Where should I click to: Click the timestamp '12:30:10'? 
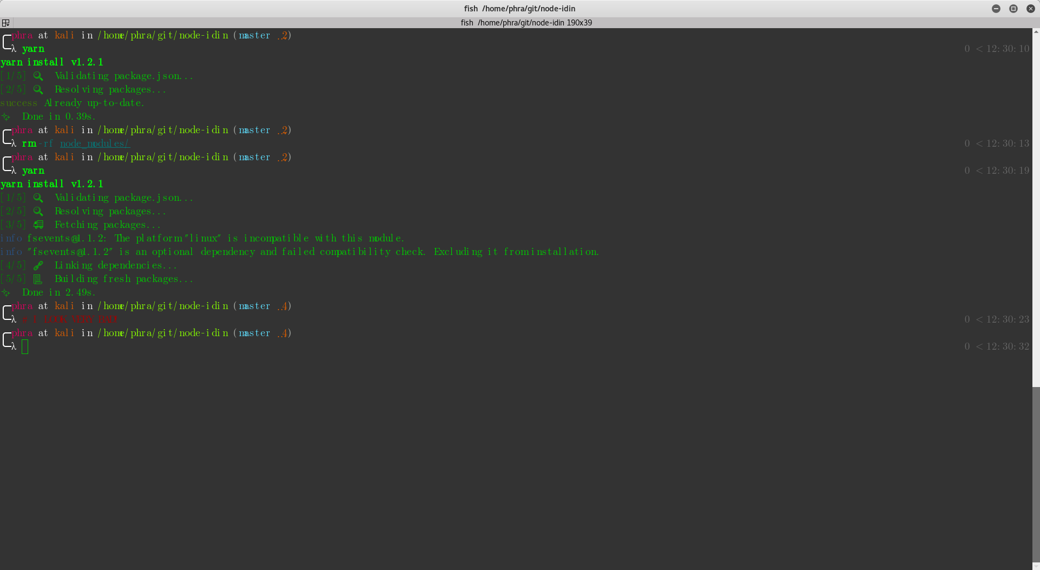(x=1007, y=49)
